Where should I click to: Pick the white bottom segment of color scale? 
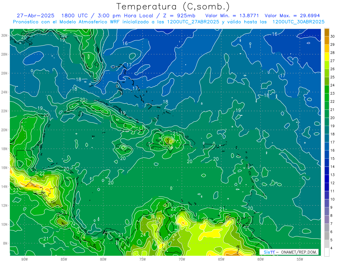pos(327,252)
